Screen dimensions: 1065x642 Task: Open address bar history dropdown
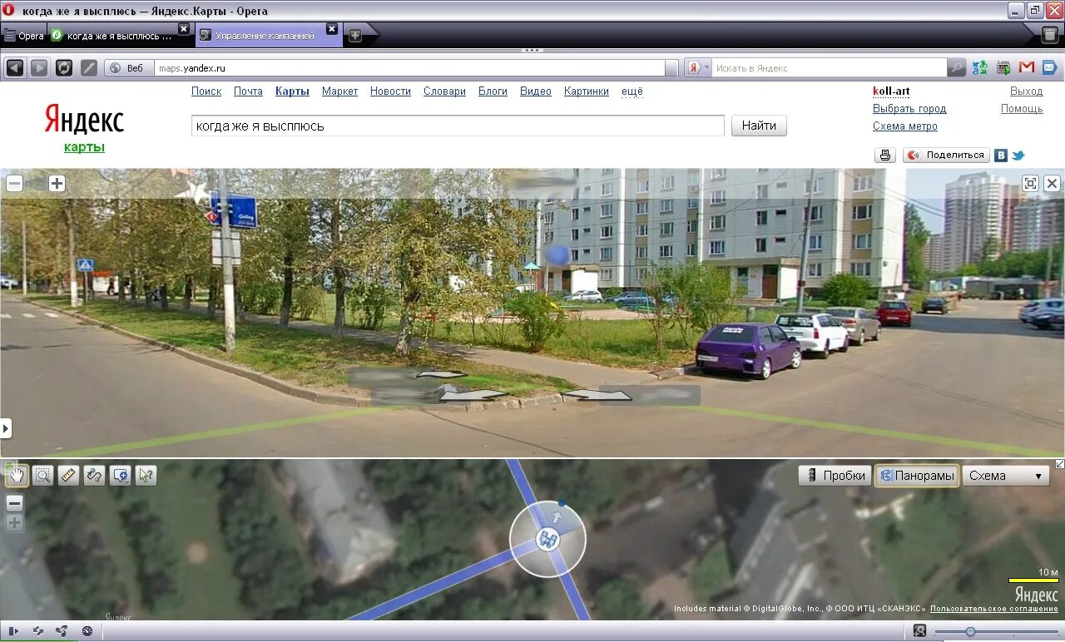pyautogui.click(x=671, y=68)
